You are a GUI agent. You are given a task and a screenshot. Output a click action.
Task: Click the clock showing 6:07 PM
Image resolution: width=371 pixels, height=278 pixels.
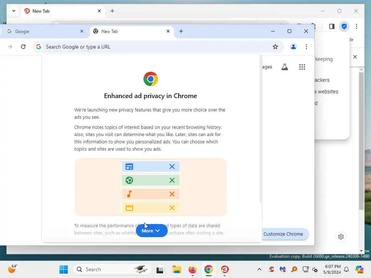[x=333, y=269]
